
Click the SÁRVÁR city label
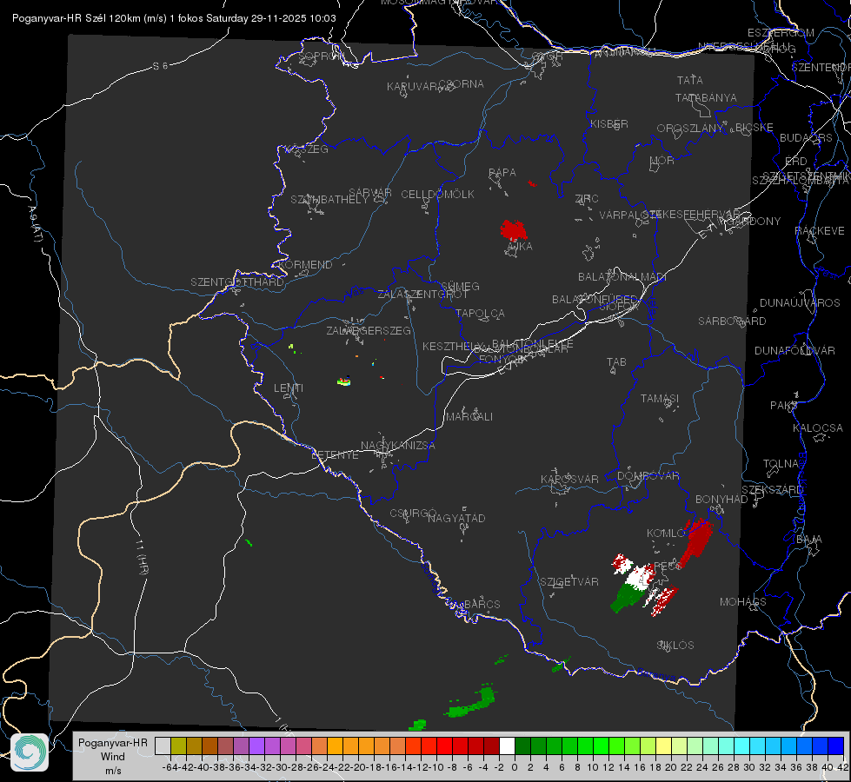coord(370,192)
